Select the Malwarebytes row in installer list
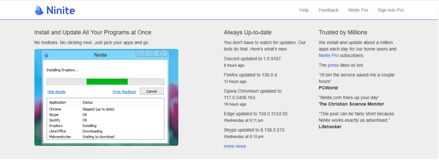This screenshot has width=439, height=160. (105, 136)
